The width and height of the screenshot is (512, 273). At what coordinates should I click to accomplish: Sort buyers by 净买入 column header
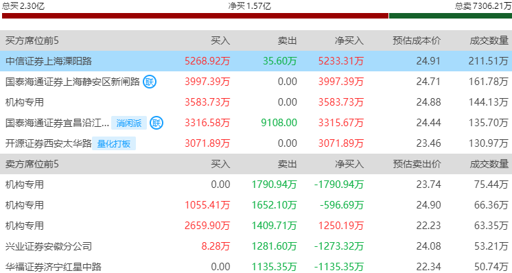click(x=349, y=40)
